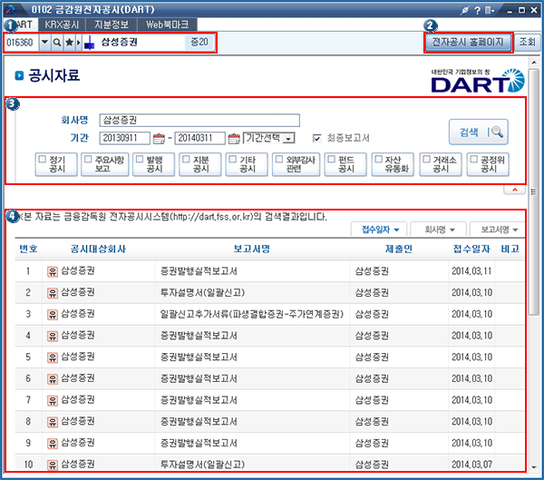Click the 유 badge in row 7
This screenshot has width=544, height=480.
[53, 400]
